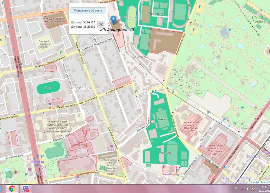The width and height of the screenshot is (270, 193).
Task: Show hidden system tray icons
Action: [x=243, y=189]
